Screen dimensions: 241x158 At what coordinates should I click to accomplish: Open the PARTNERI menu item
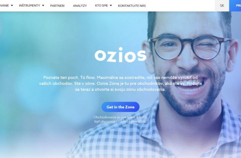pos(57,6)
